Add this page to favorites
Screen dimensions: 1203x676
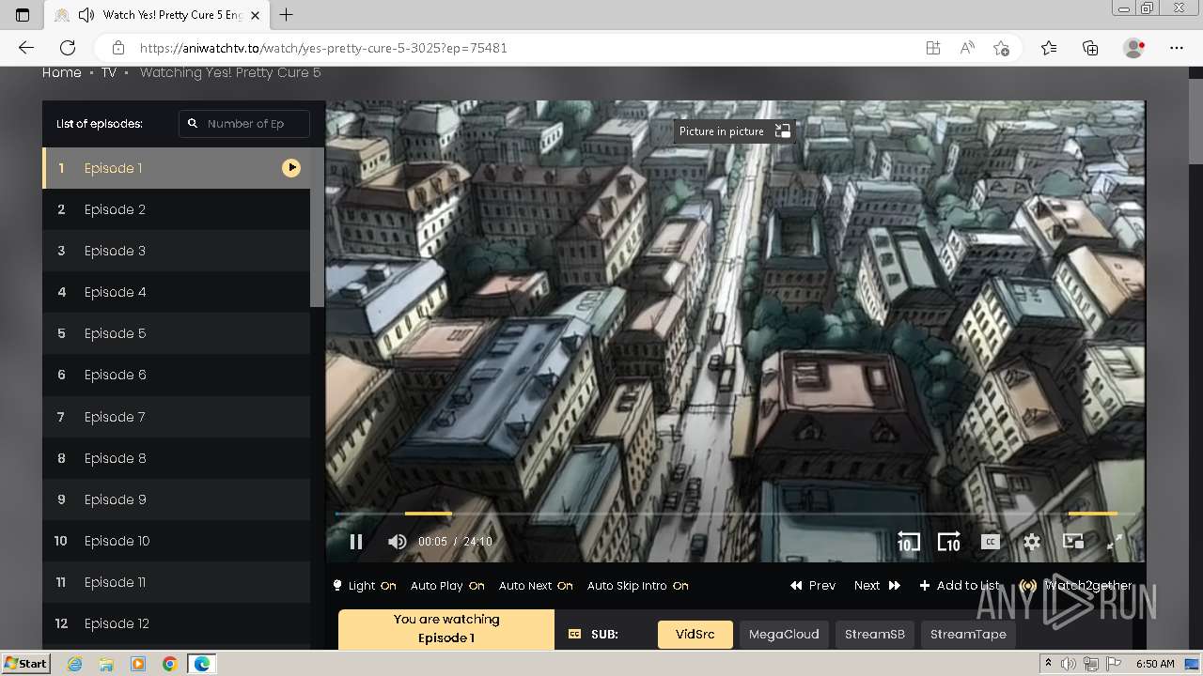point(1001,48)
